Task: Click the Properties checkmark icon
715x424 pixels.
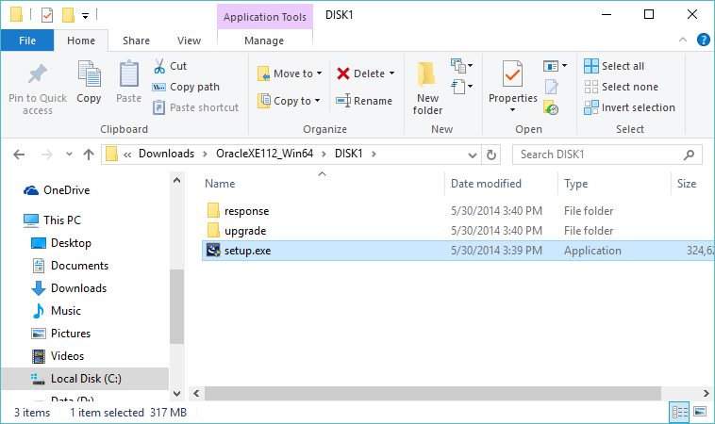Action: tap(512, 73)
